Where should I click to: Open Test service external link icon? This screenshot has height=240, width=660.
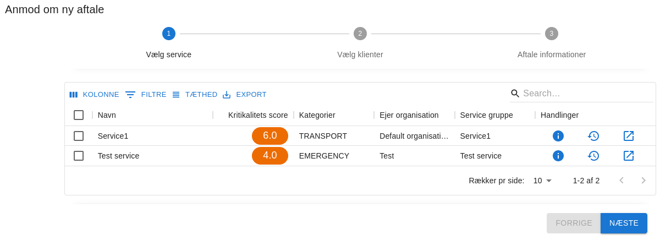point(629,156)
